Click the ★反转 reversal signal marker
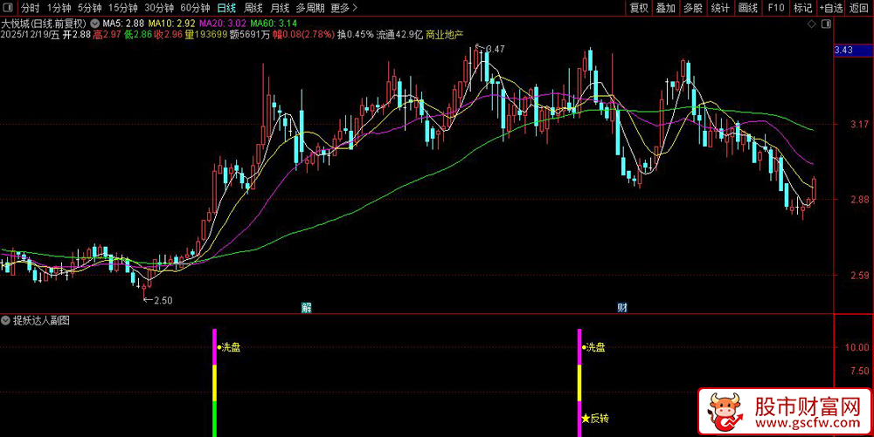 pos(595,418)
